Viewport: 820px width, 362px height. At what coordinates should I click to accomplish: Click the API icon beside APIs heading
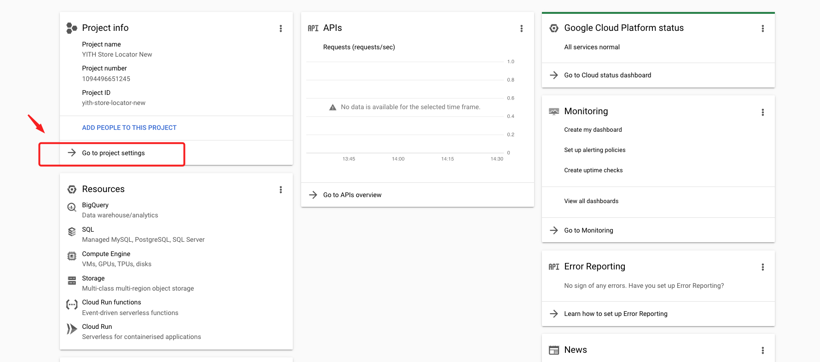(x=313, y=28)
